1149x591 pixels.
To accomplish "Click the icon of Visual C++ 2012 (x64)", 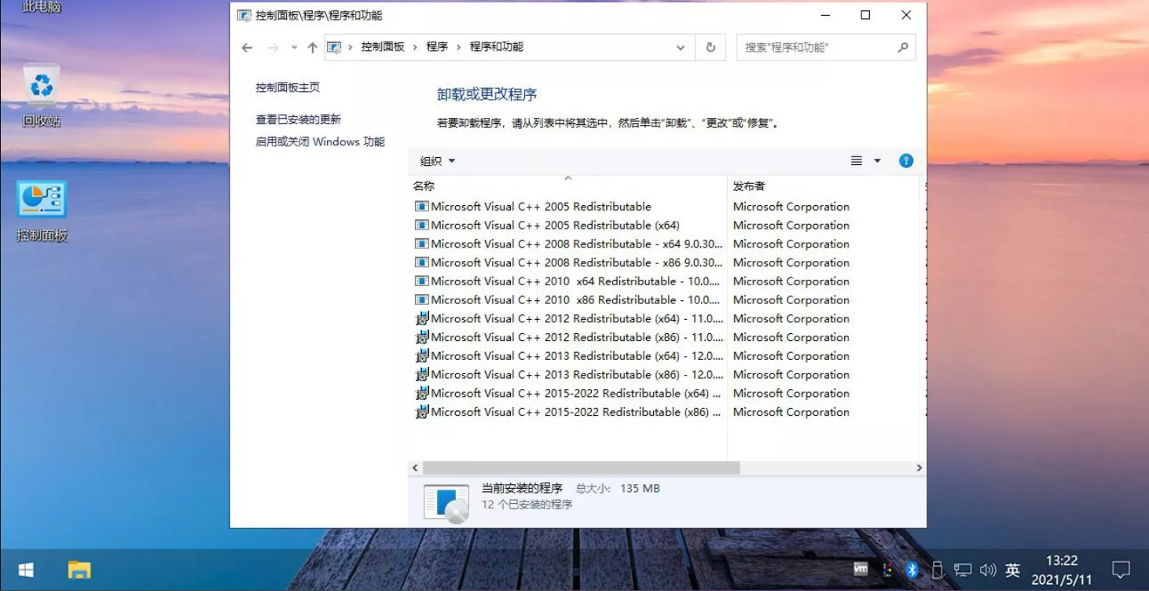I will coord(422,318).
